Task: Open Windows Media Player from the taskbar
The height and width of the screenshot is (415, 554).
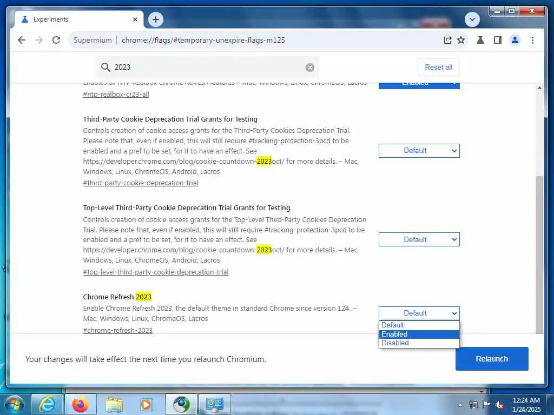Action: [147, 404]
